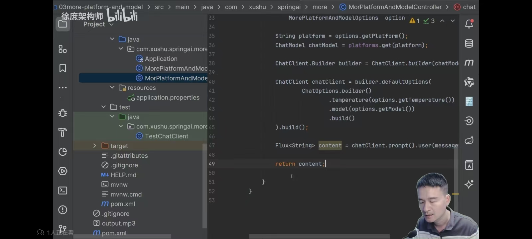This screenshot has width=532, height=239.
Task: Open the Notifications bell icon
Action: pos(469,24)
